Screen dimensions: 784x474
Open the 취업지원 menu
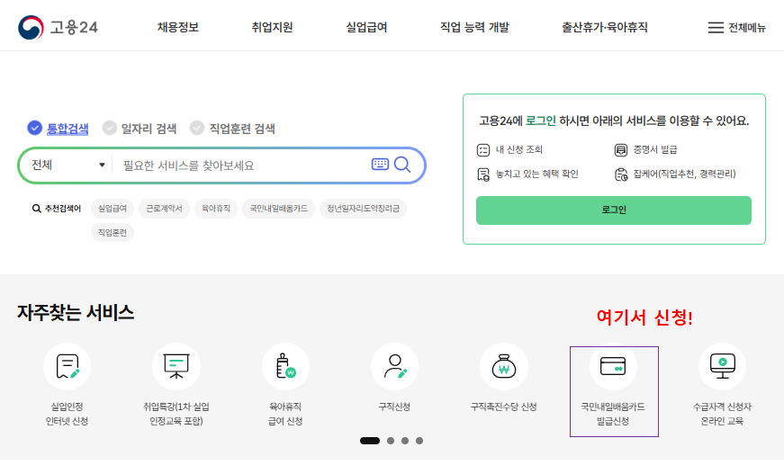tap(272, 27)
